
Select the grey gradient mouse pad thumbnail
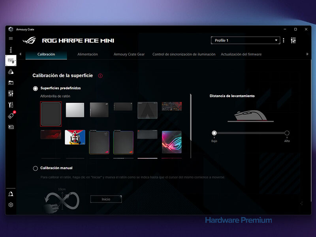99,110
